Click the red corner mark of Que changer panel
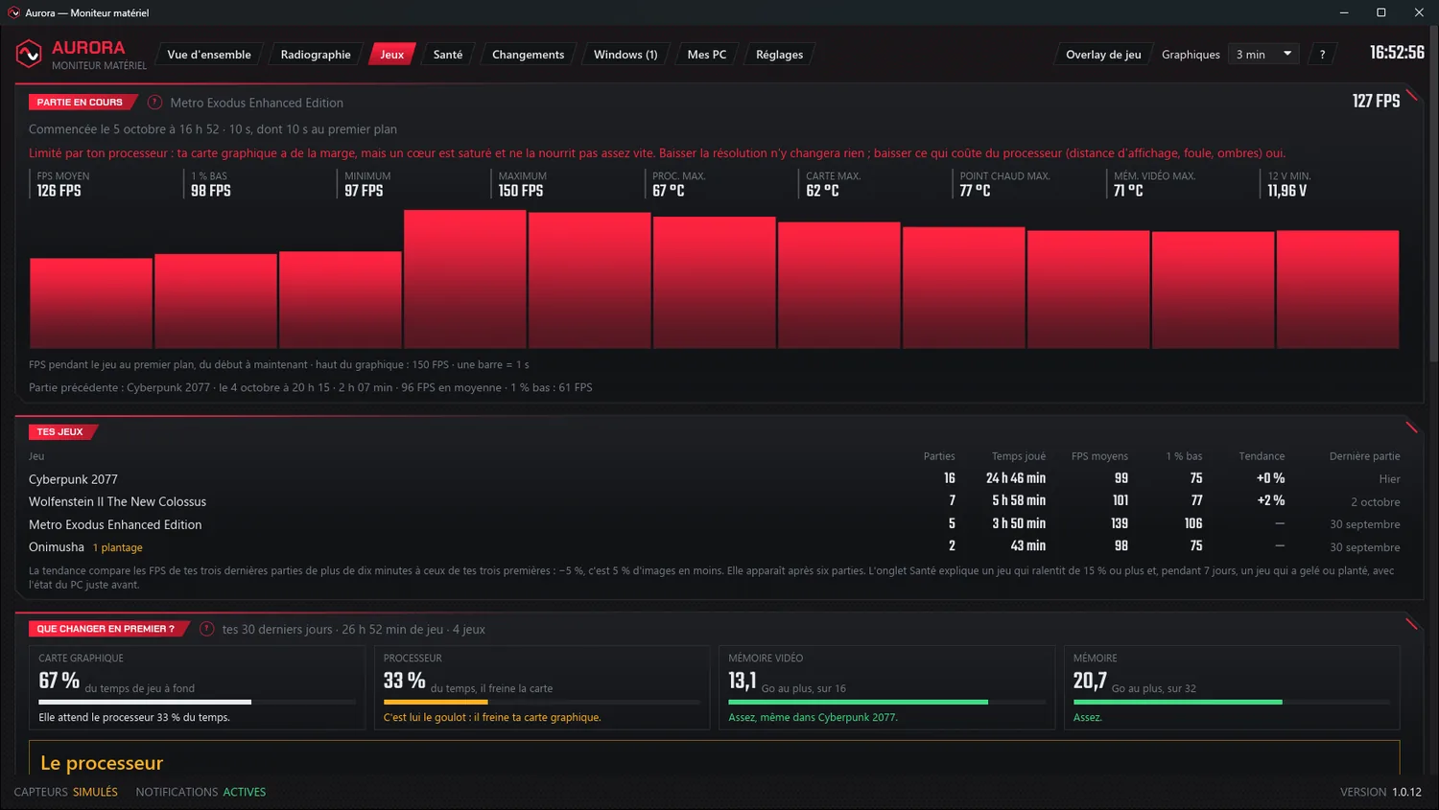This screenshot has width=1439, height=810. [x=1411, y=624]
